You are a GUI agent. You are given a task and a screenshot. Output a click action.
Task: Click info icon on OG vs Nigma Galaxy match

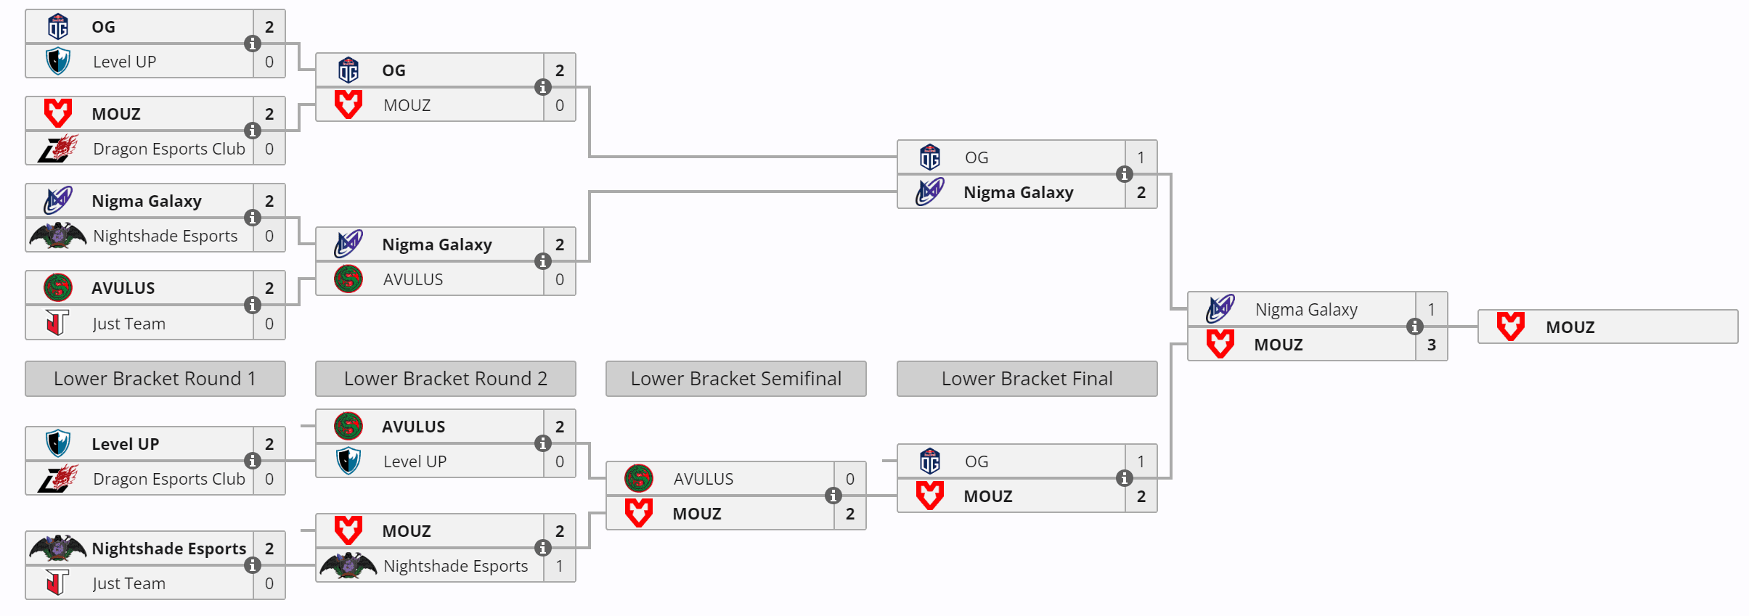1124,174
